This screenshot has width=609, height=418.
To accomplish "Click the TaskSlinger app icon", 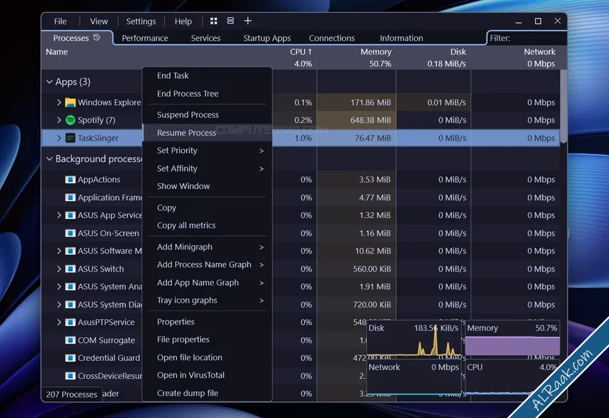I will 71,138.
